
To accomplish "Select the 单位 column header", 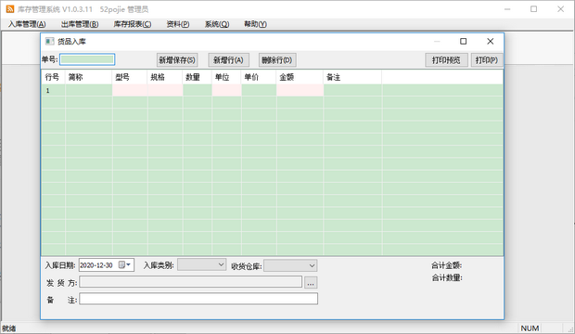I will click(x=226, y=77).
